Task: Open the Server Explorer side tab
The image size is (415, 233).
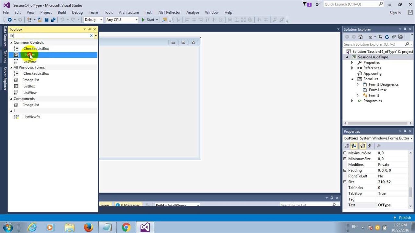Action: pyautogui.click(x=5, y=78)
